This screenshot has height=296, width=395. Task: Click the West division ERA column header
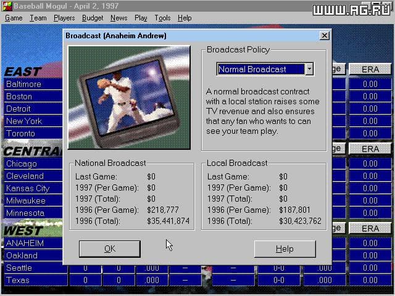[370, 228]
